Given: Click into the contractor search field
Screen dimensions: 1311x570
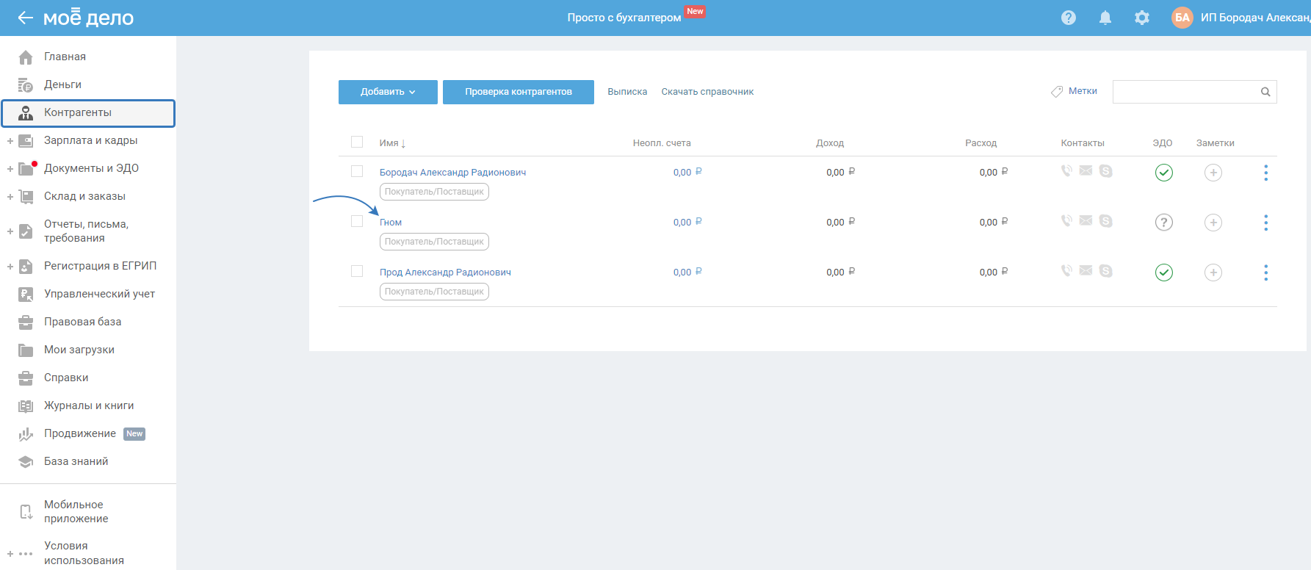Looking at the screenshot, I should pos(1184,92).
